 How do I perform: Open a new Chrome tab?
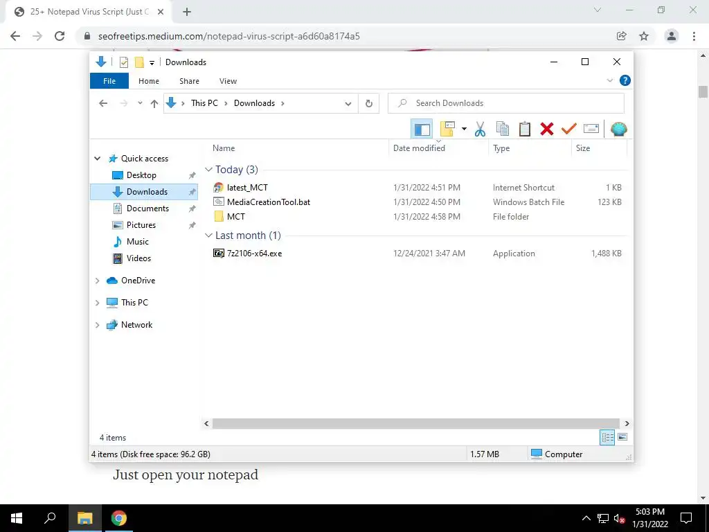pyautogui.click(x=187, y=12)
